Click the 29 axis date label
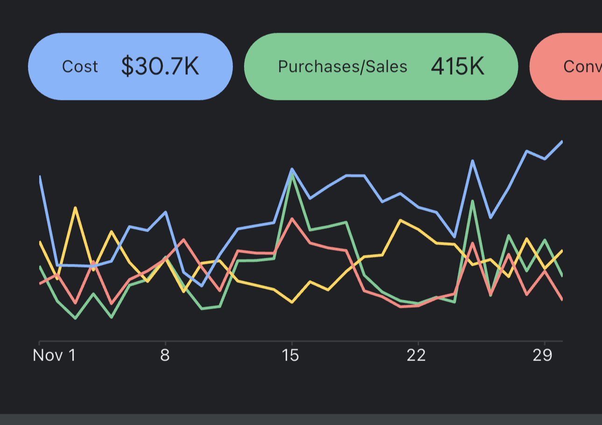This screenshot has width=602, height=425. pyautogui.click(x=543, y=355)
